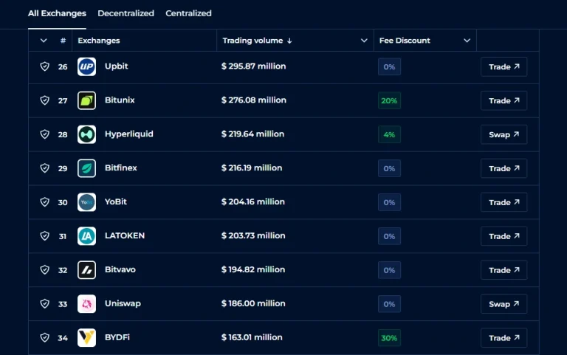Click the Uniswap unicorn logo
This screenshot has height=355, width=567.
click(x=87, y=303)
